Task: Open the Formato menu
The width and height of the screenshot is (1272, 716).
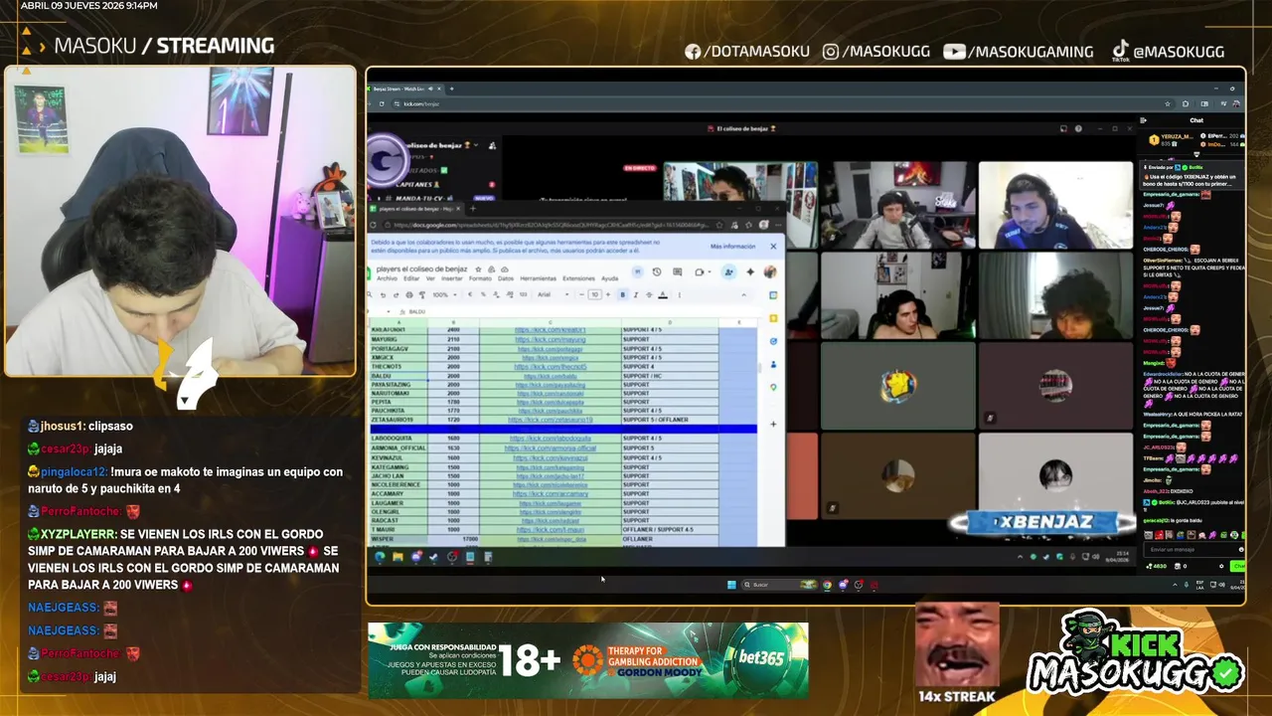Action: (x=480, y=278)
